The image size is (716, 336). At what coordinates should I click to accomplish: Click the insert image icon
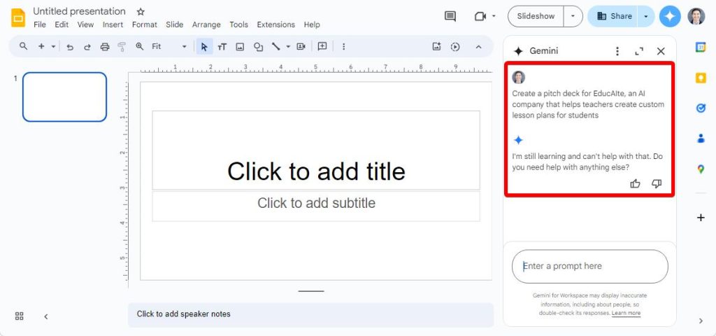240,47
